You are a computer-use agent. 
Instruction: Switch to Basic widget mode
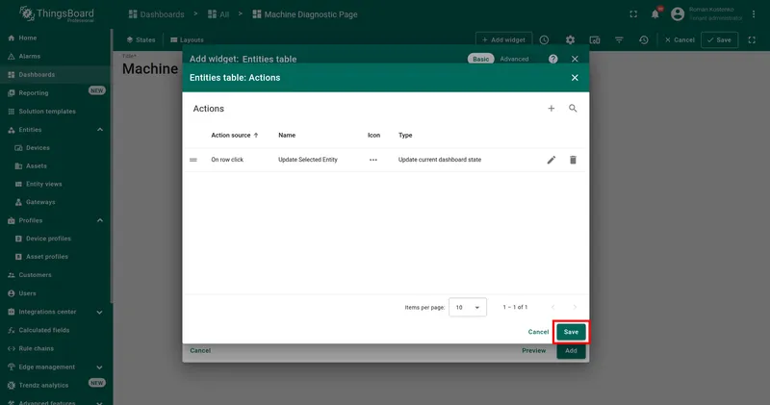click(x=480, y=59)
